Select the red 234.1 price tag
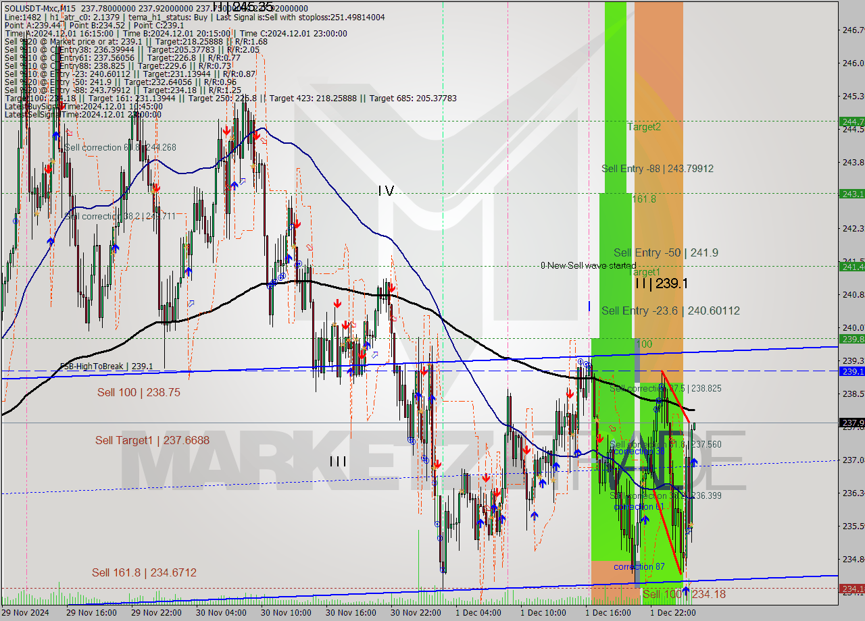 [851, 589]
